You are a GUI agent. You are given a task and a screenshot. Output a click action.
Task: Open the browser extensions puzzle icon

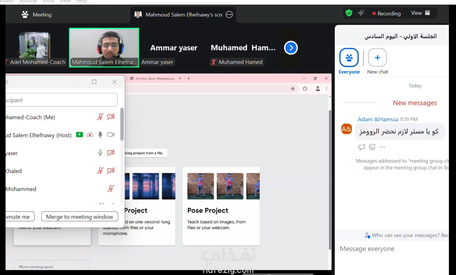tap(305, 89)
